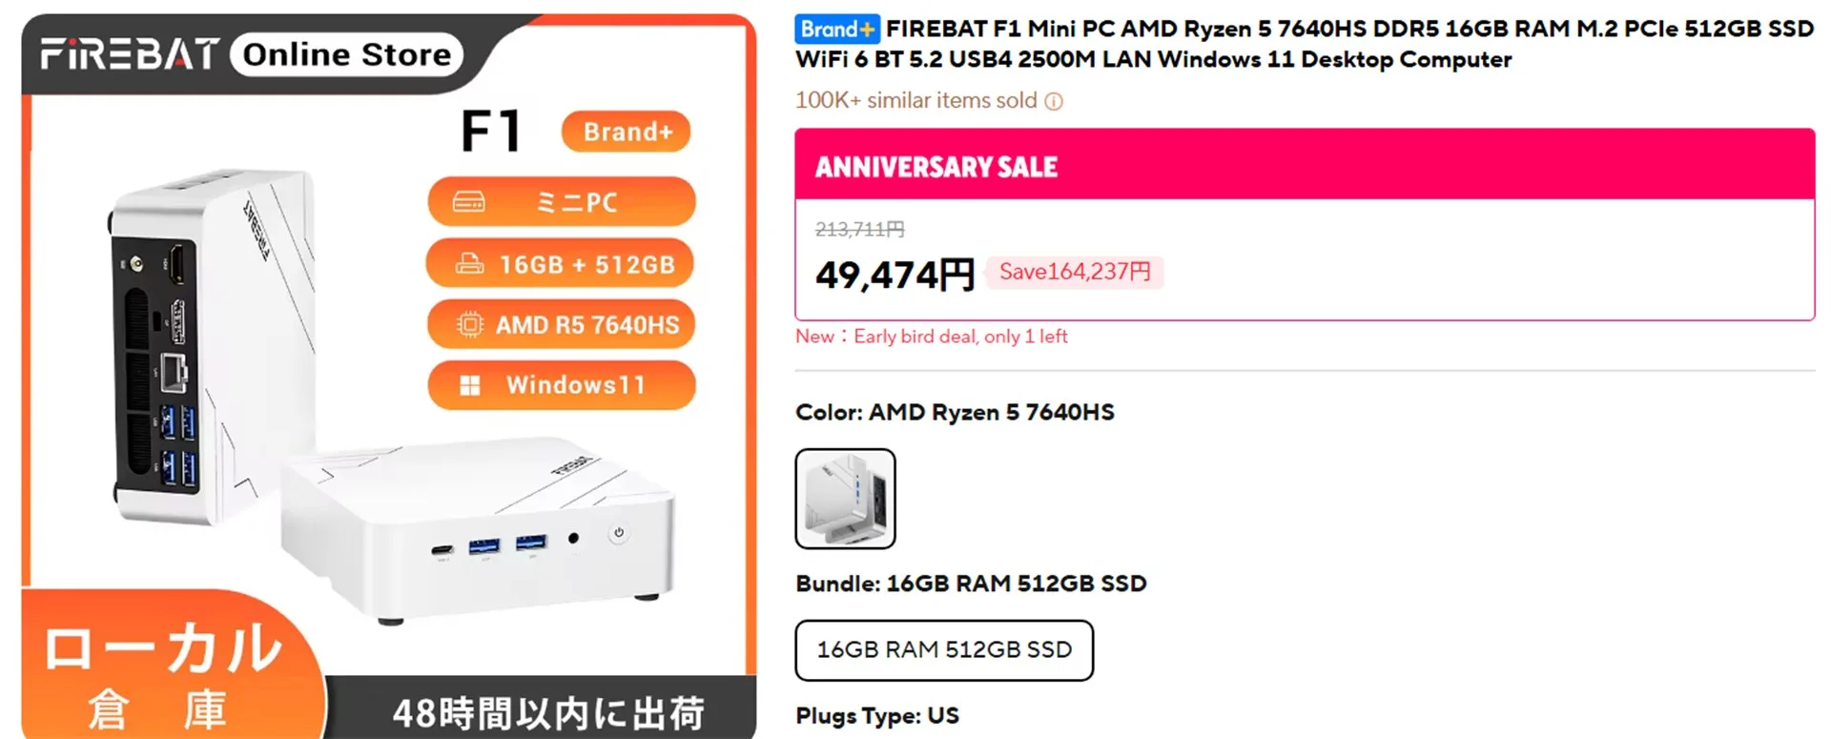Screen dimensions: 1831x739
Task: Choose the 16GB RAM 512GB SSD bundle option
Action: click(944, 650)
